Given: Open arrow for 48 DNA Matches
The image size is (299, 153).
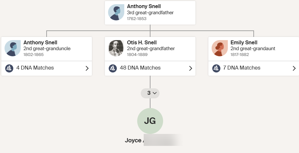Looking at the screenshot, I should 191,68.
